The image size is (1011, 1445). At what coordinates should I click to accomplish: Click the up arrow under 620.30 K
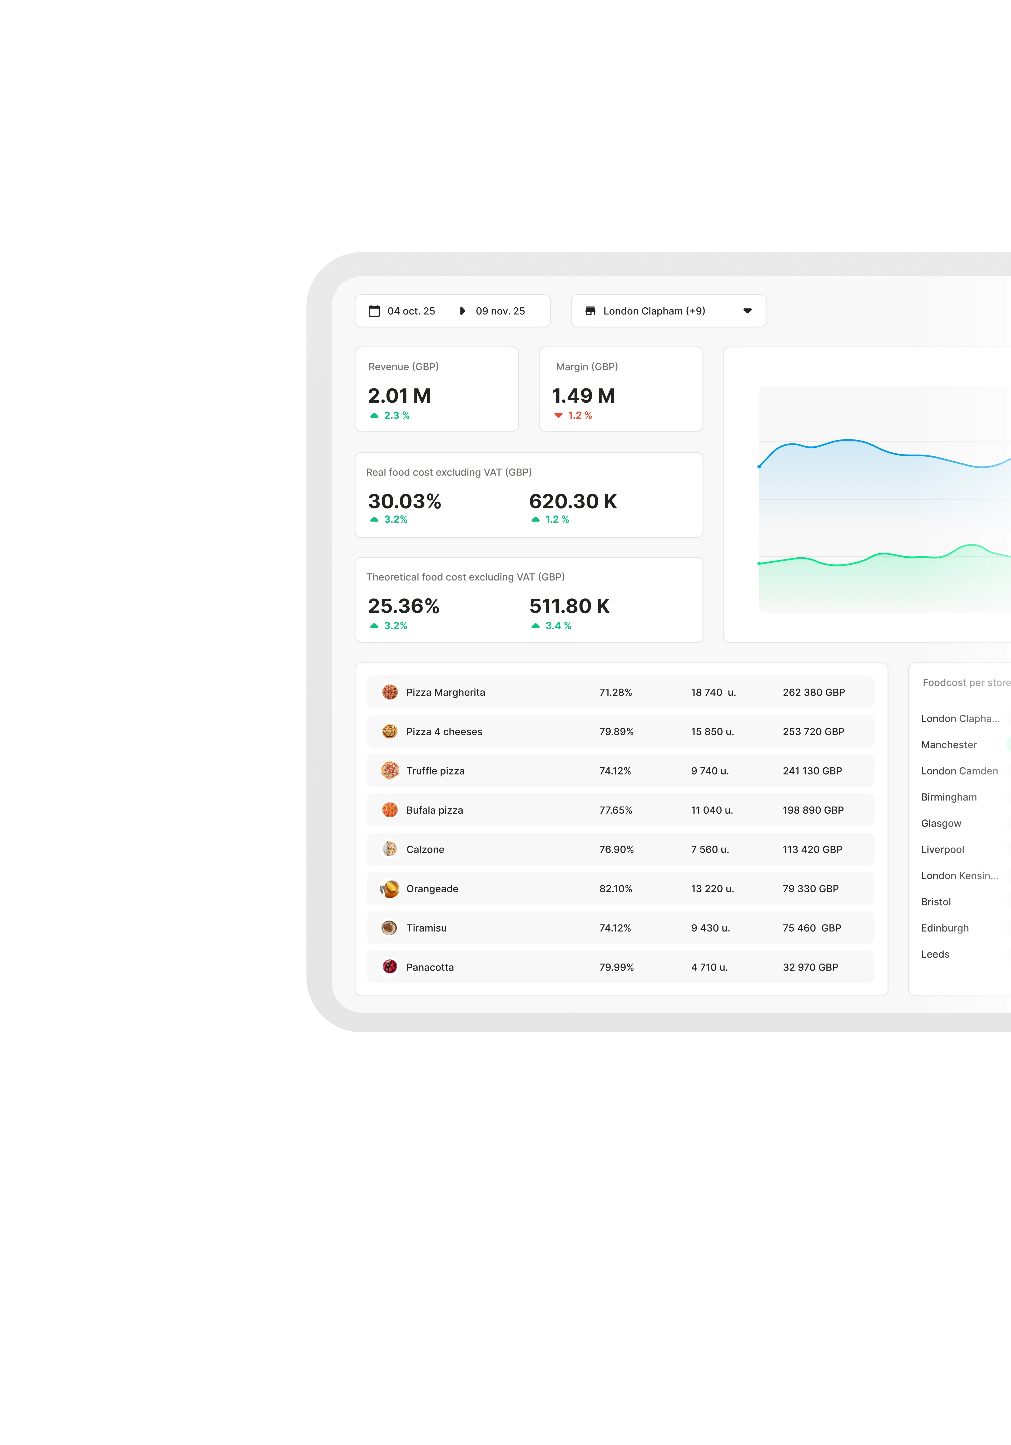click(x=535, y=519)
